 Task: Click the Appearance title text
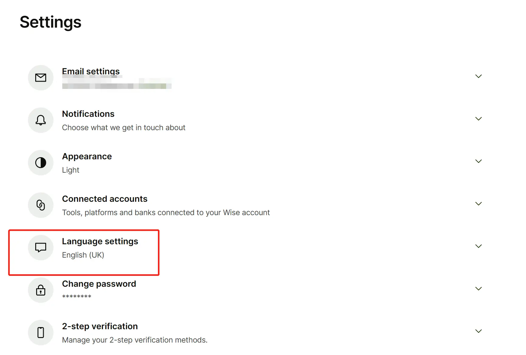[x=87, y=156]
